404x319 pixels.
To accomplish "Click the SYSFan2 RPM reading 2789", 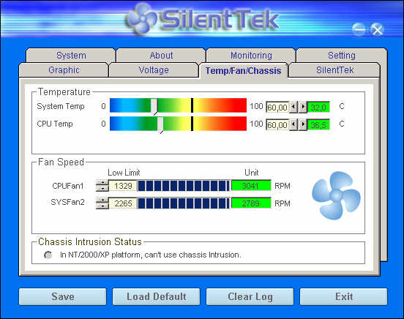I will coord(251,203).
